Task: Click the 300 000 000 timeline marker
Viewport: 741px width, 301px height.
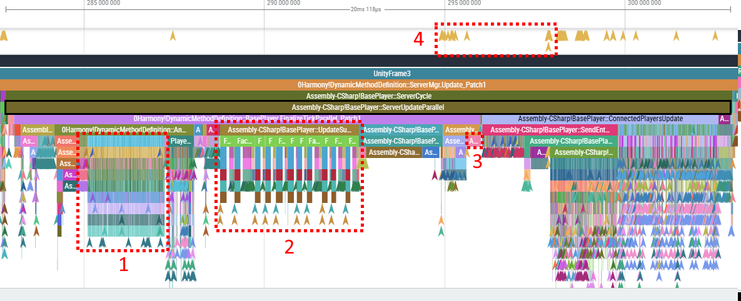Action: [x=643, y=3]
